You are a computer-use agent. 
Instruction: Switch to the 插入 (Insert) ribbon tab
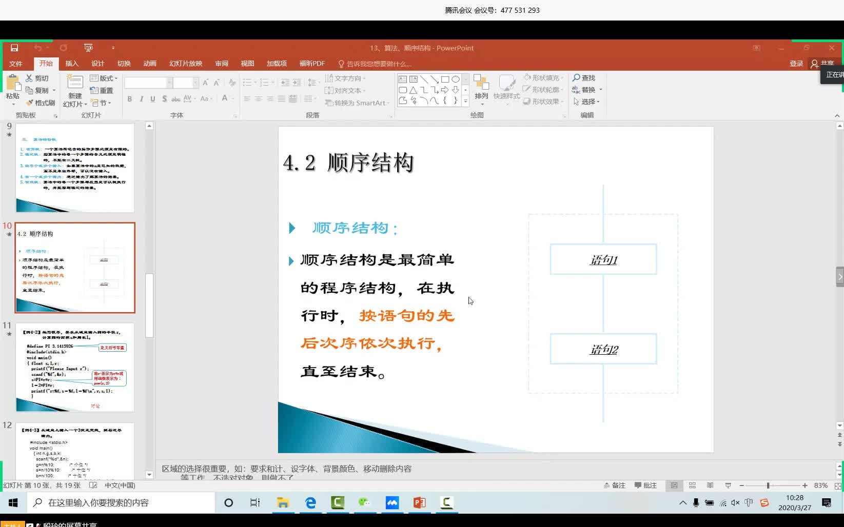(71, 63)
